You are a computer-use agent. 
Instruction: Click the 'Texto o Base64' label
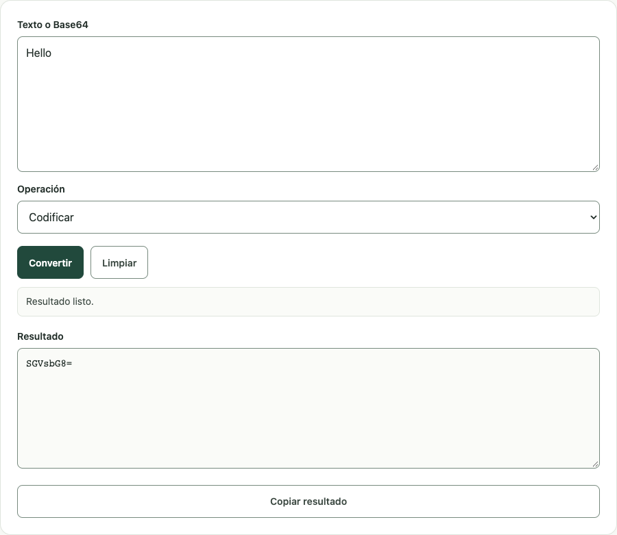(53, 25)
